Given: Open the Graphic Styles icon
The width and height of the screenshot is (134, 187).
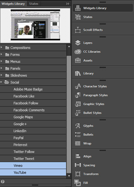Looking at the screenshot, I should (x=78, y=104).
